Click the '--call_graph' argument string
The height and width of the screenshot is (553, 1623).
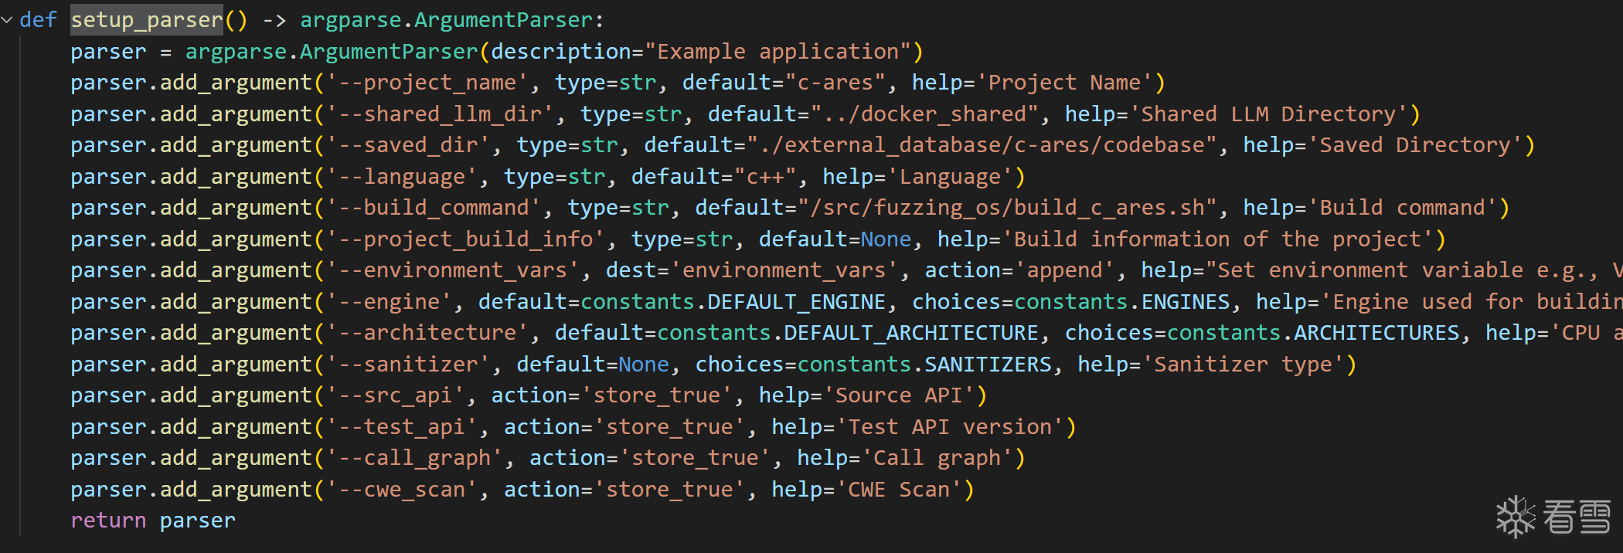pyautogui.click(x=414, y=458)
